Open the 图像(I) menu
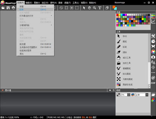 (x=37, y=3)
